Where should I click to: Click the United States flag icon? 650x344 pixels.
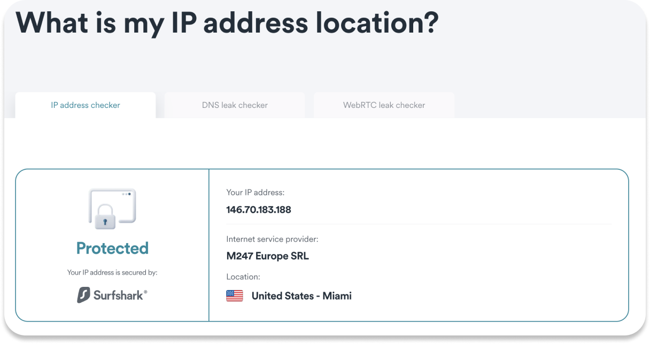click(234, 296)
